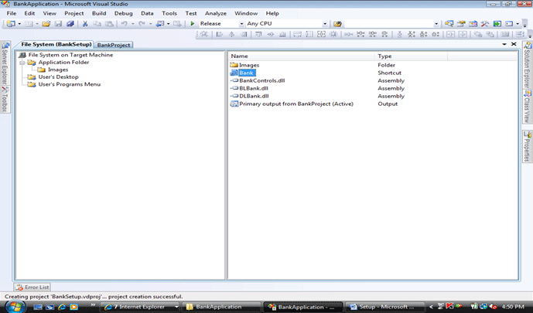Open the Analyze menu

click(216, 13)
